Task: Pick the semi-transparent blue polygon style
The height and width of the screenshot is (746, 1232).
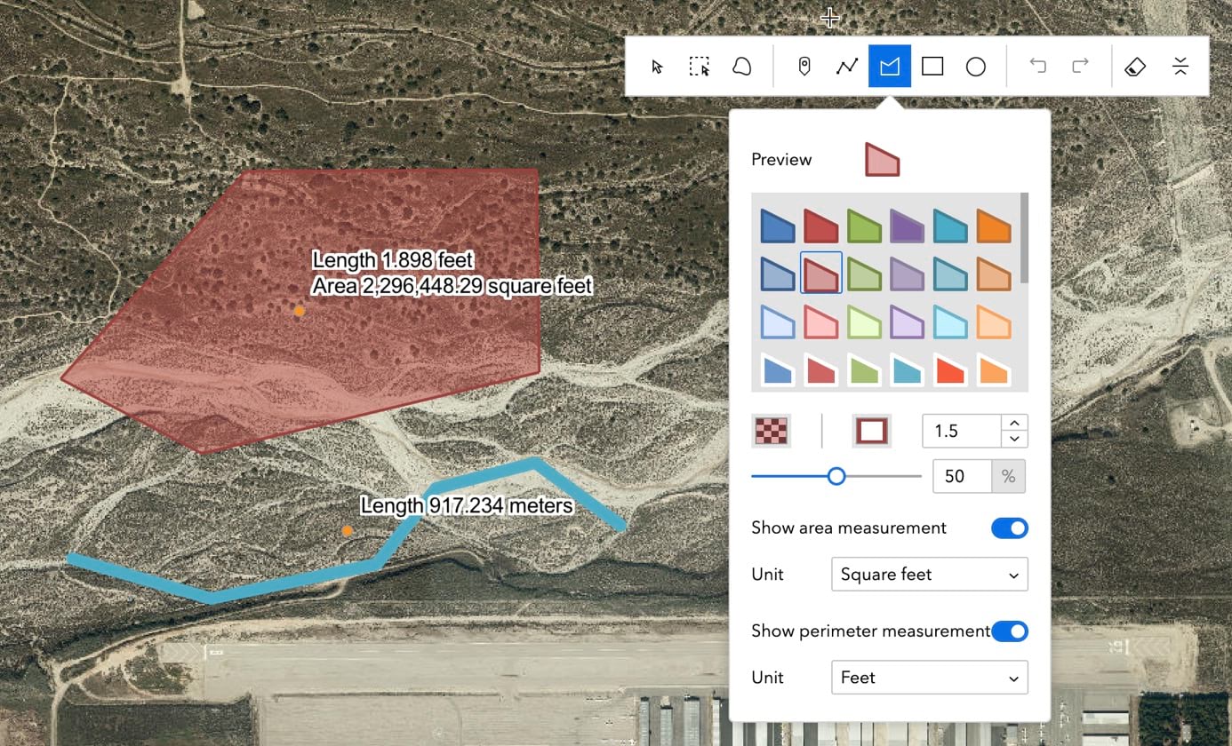Action: (x=778, y=274)
